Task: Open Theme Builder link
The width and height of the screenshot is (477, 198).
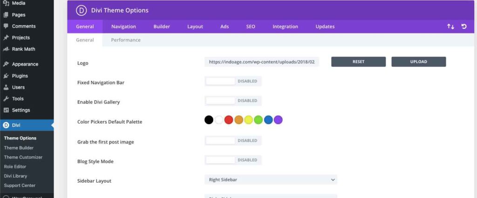Action: [19, 148]
